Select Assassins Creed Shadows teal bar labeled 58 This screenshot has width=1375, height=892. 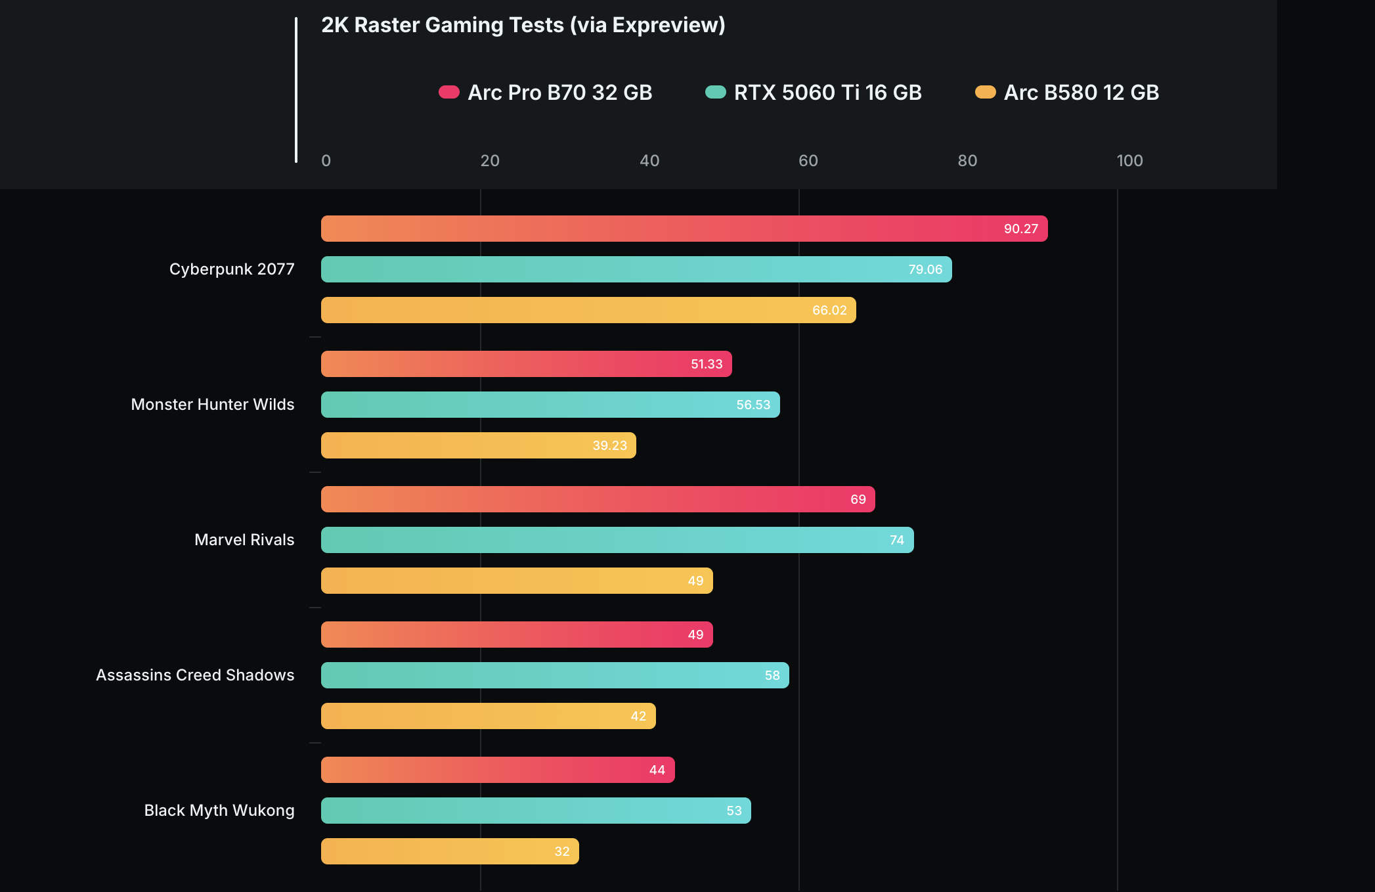pyautogui.click(x=555, y=675)
